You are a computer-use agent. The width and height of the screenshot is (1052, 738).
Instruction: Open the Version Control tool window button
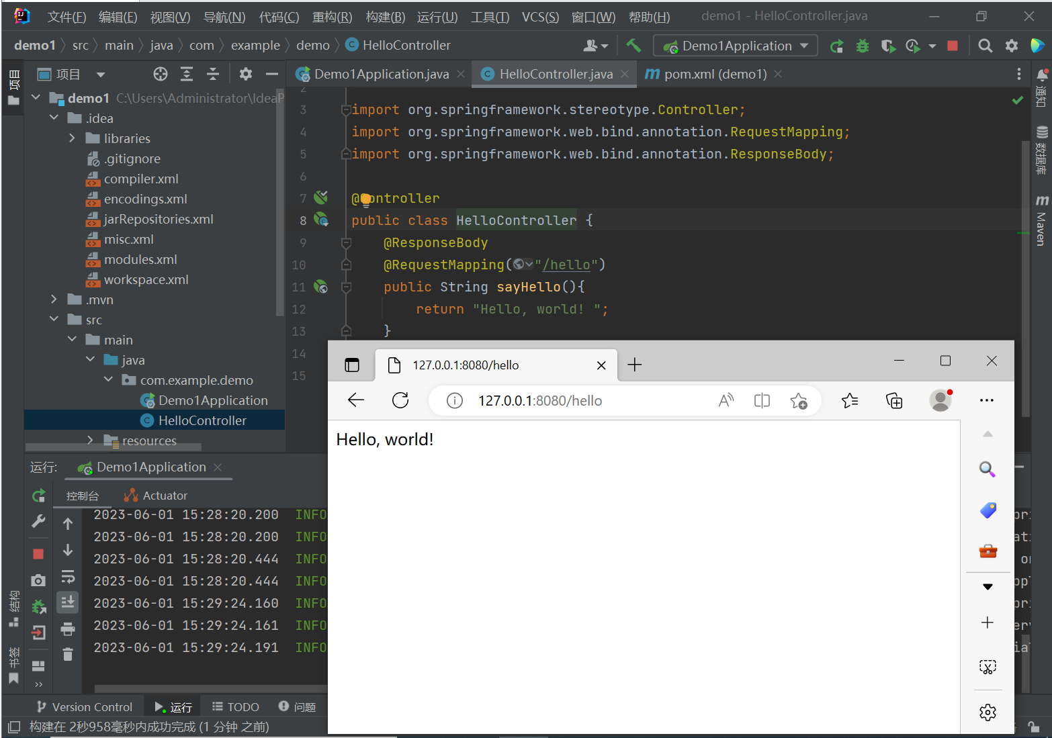click(x=85, y=706)
